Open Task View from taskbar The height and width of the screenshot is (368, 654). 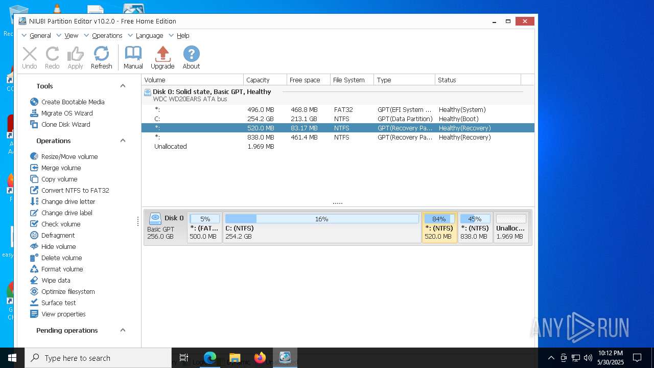tap(184, 358)
